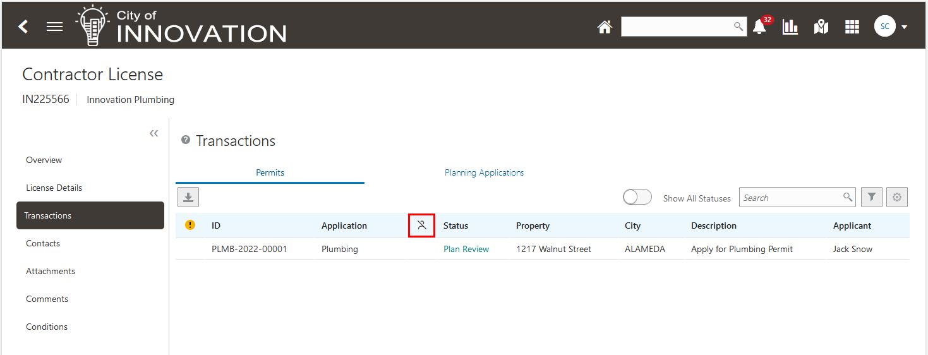Download the transactions list
Screen dimensions: 928x355
[x=188, y=197]
